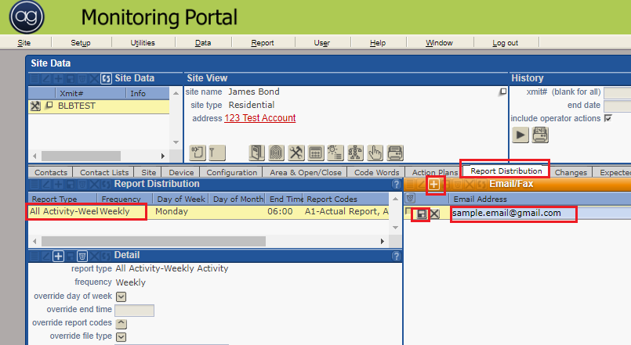This screenshot has height=345, width=631.
Task: Click Log out in the menu bar
Action: click(505, 43)
